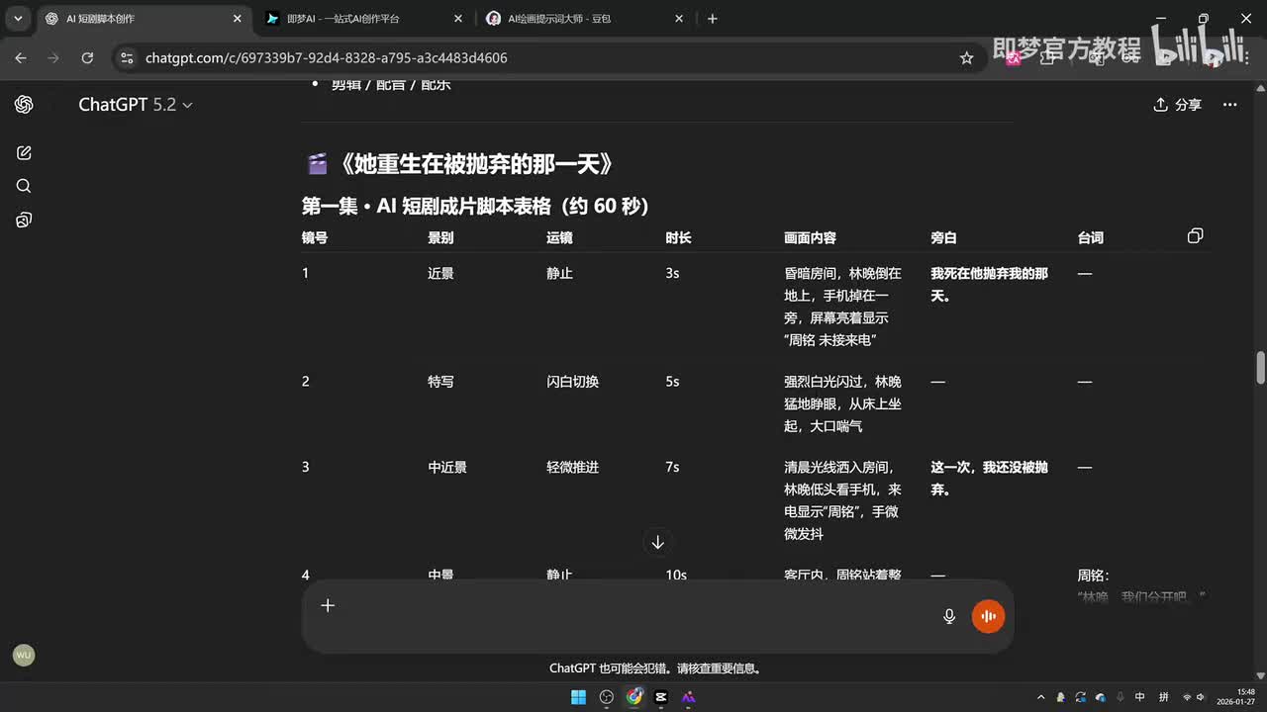Open the network and volume quick settings

pyautogui.click(x=1196, y=697)
